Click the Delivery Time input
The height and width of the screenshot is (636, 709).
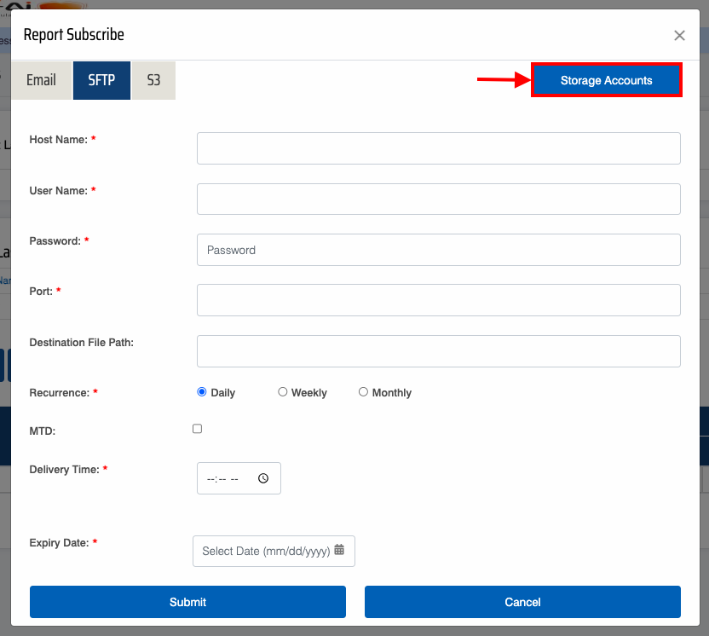[228, 478]
